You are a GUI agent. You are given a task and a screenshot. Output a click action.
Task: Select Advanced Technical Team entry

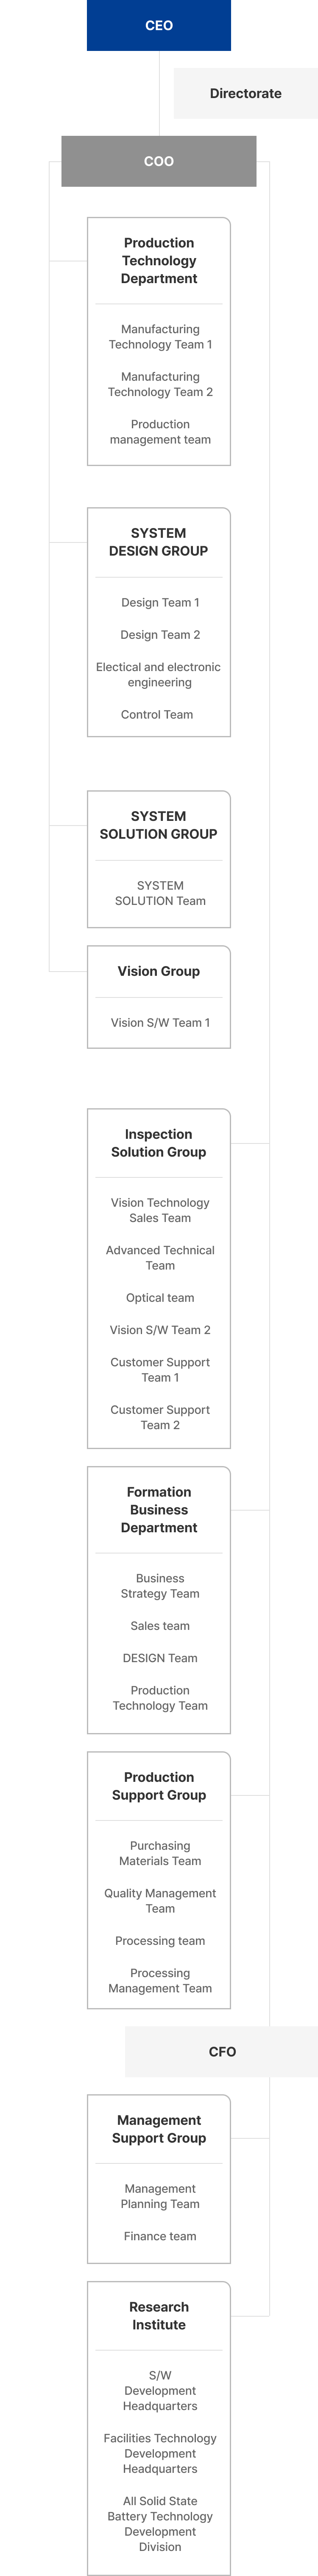[x=160, y=1258]
